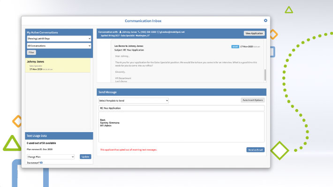Click the 'Applied: 09-Aug-2017 - Sales Specialist' line

[x=125, y=36]
